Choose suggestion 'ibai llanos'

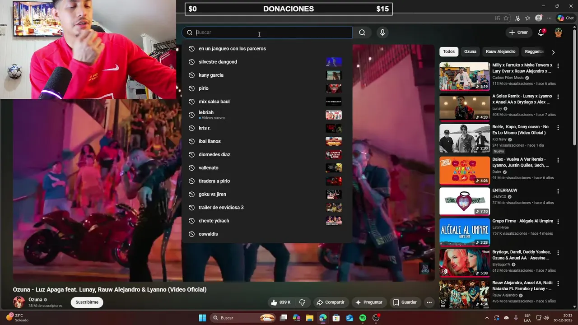(267, 141)
